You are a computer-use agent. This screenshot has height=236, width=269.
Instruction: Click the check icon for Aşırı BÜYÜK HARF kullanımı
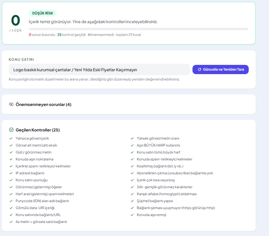pyautogui.click(x=132, y=145)
